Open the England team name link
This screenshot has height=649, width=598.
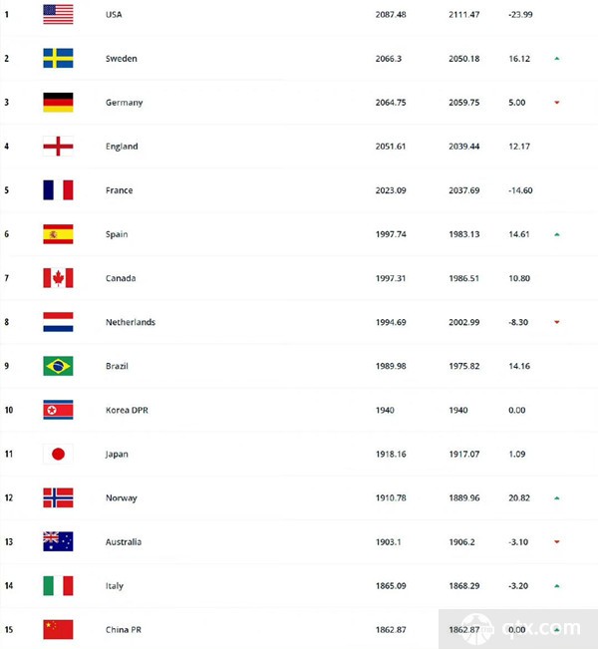coord(122,147)
